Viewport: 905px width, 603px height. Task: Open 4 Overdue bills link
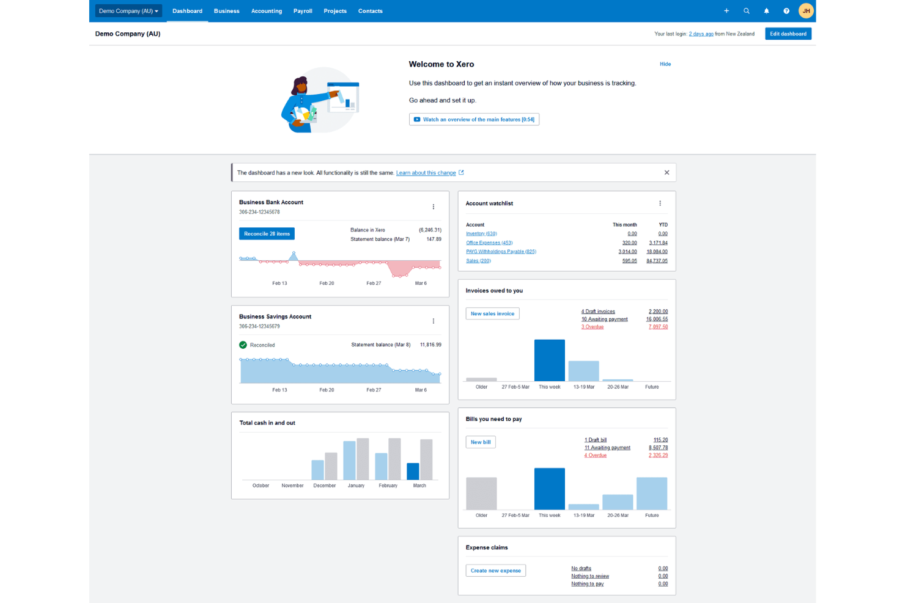coord(595,455)
